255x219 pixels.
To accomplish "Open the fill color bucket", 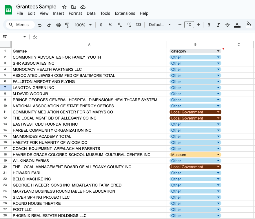I will tap(249, 25).
